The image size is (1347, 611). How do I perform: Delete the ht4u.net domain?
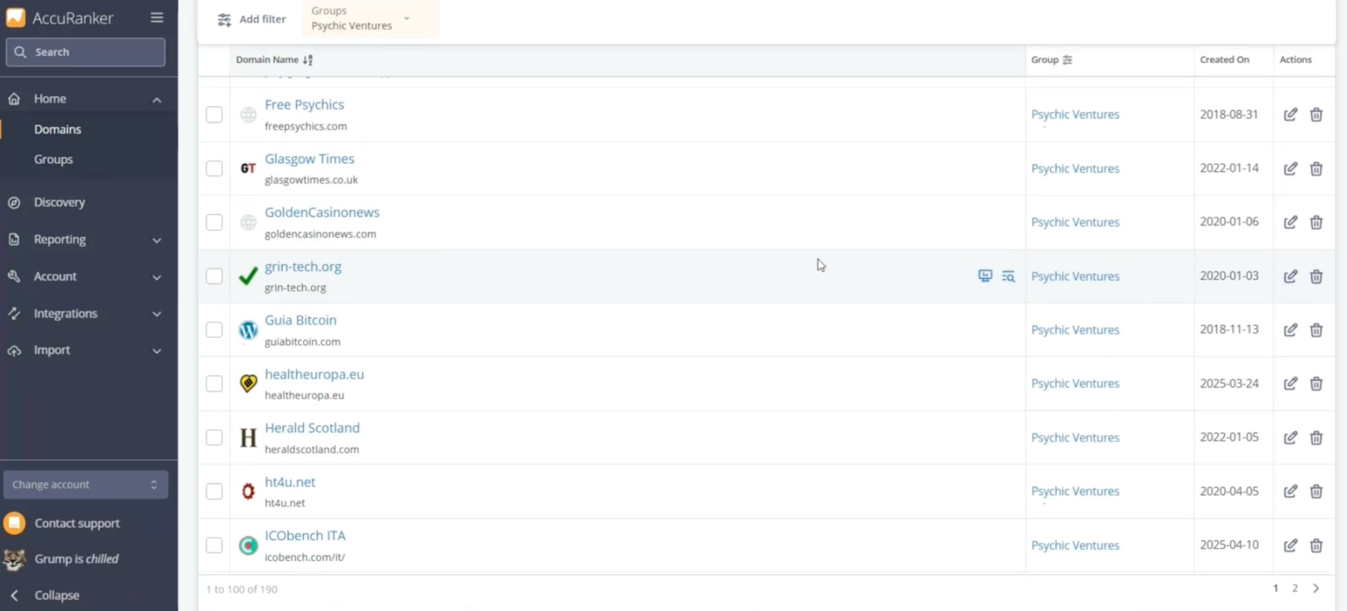pos(1316,491)
